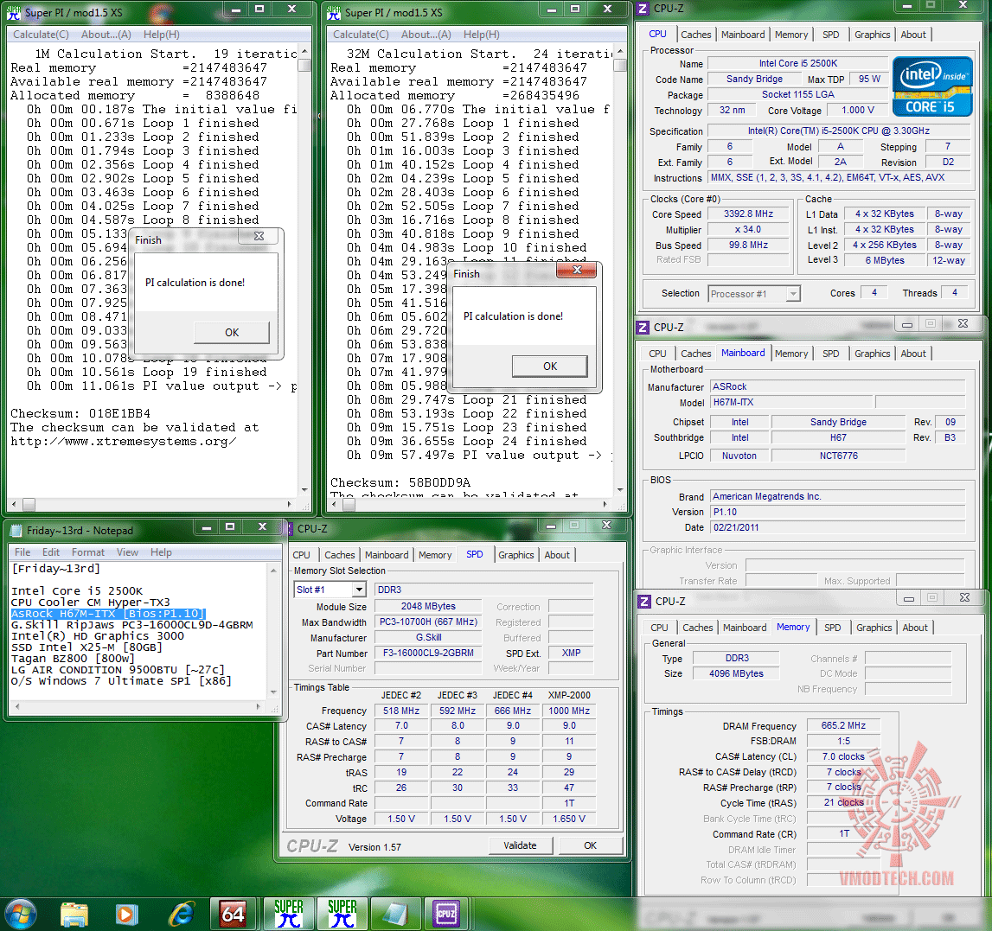Select the first Super PI taskbar icon
The height and width of the screenshot is (931, 992).
(288, 913)
